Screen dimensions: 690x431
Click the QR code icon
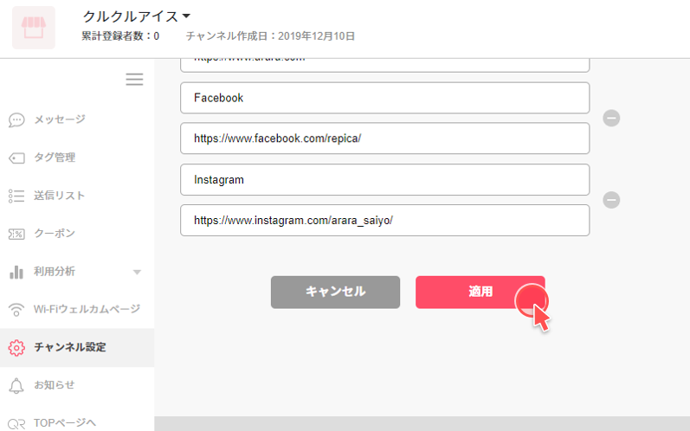pos(16,424)
